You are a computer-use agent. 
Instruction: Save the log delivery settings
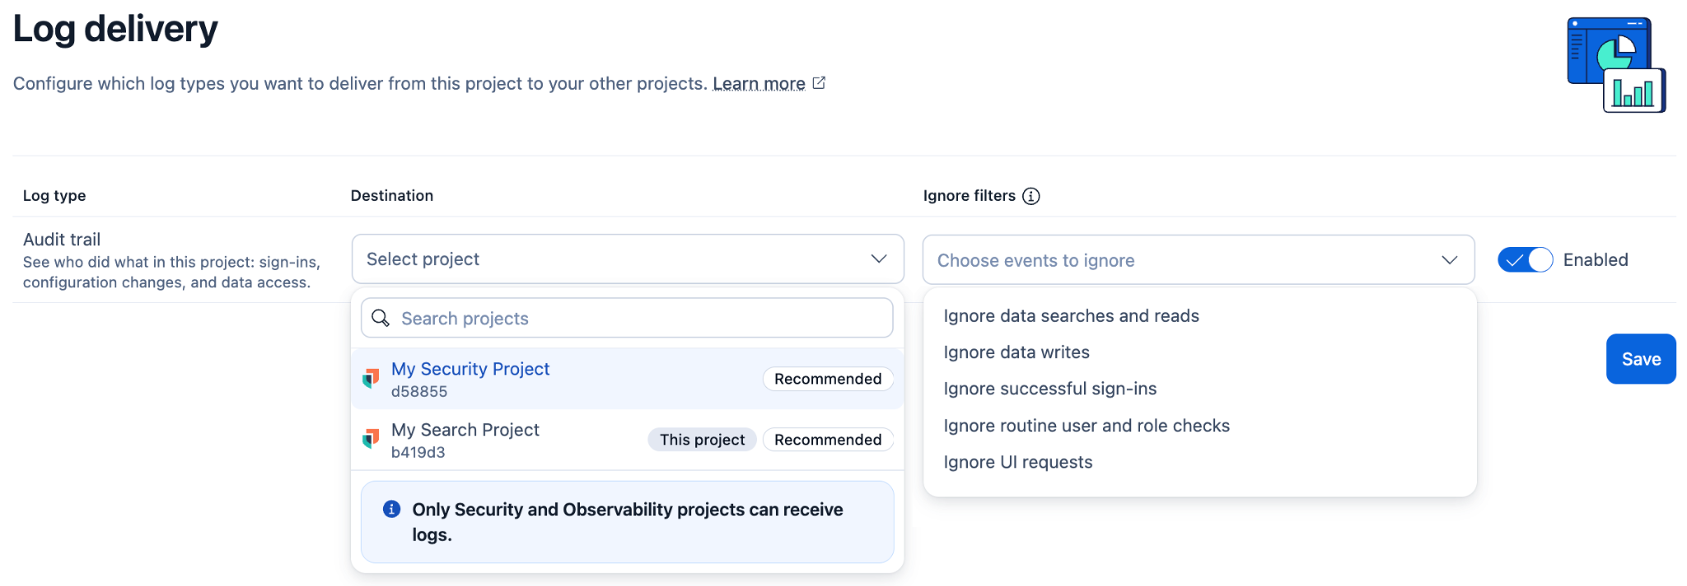tap(1641, 359)
